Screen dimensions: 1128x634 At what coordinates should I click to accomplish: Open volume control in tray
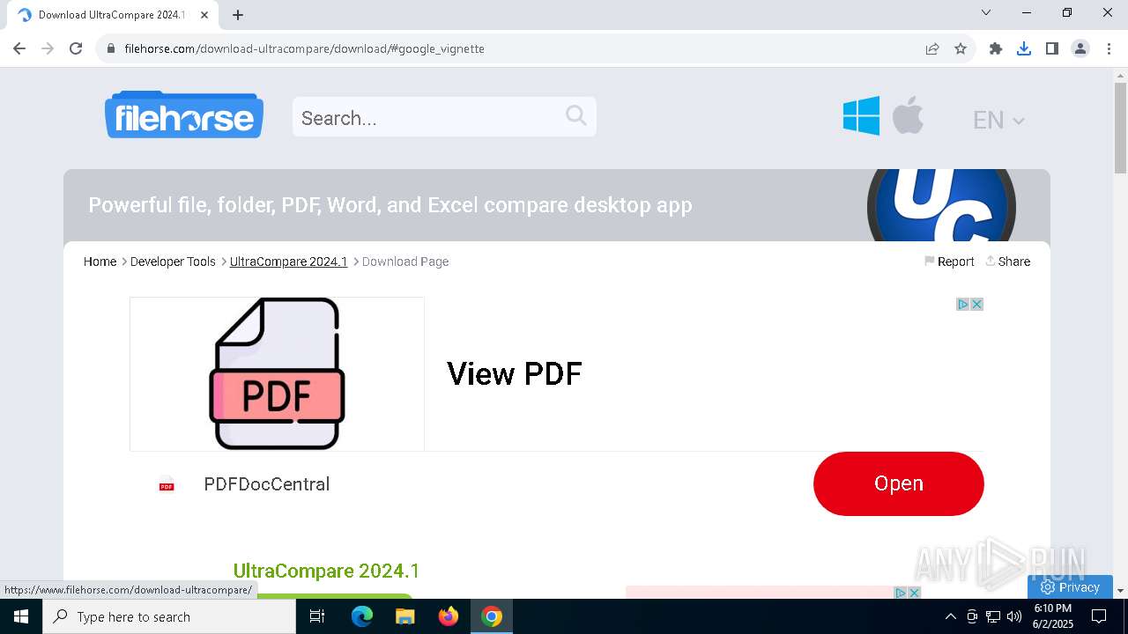pyautogui.click(x=1014, y=616)
